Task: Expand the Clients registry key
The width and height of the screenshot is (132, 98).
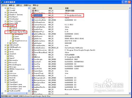Action: [x=5, y=8]
